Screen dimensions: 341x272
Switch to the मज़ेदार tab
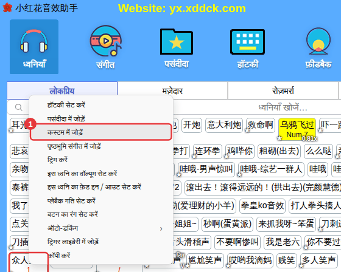[172, 90]
